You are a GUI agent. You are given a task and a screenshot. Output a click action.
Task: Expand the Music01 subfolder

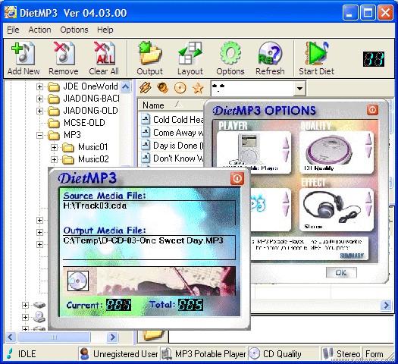point(54,147)
